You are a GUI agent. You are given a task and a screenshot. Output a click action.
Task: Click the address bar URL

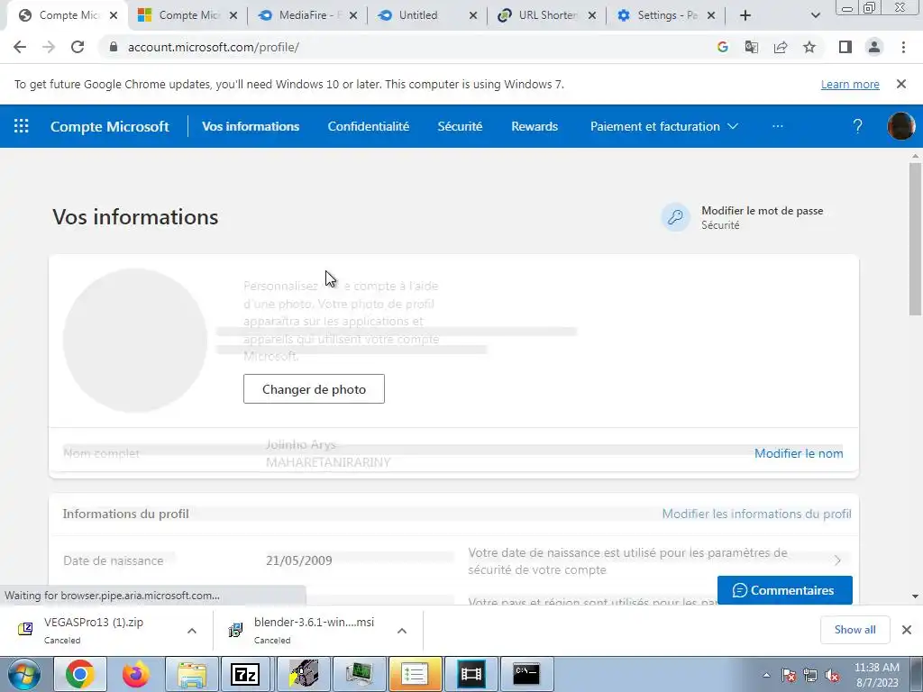pyautogui.click(x=213, y=47)
